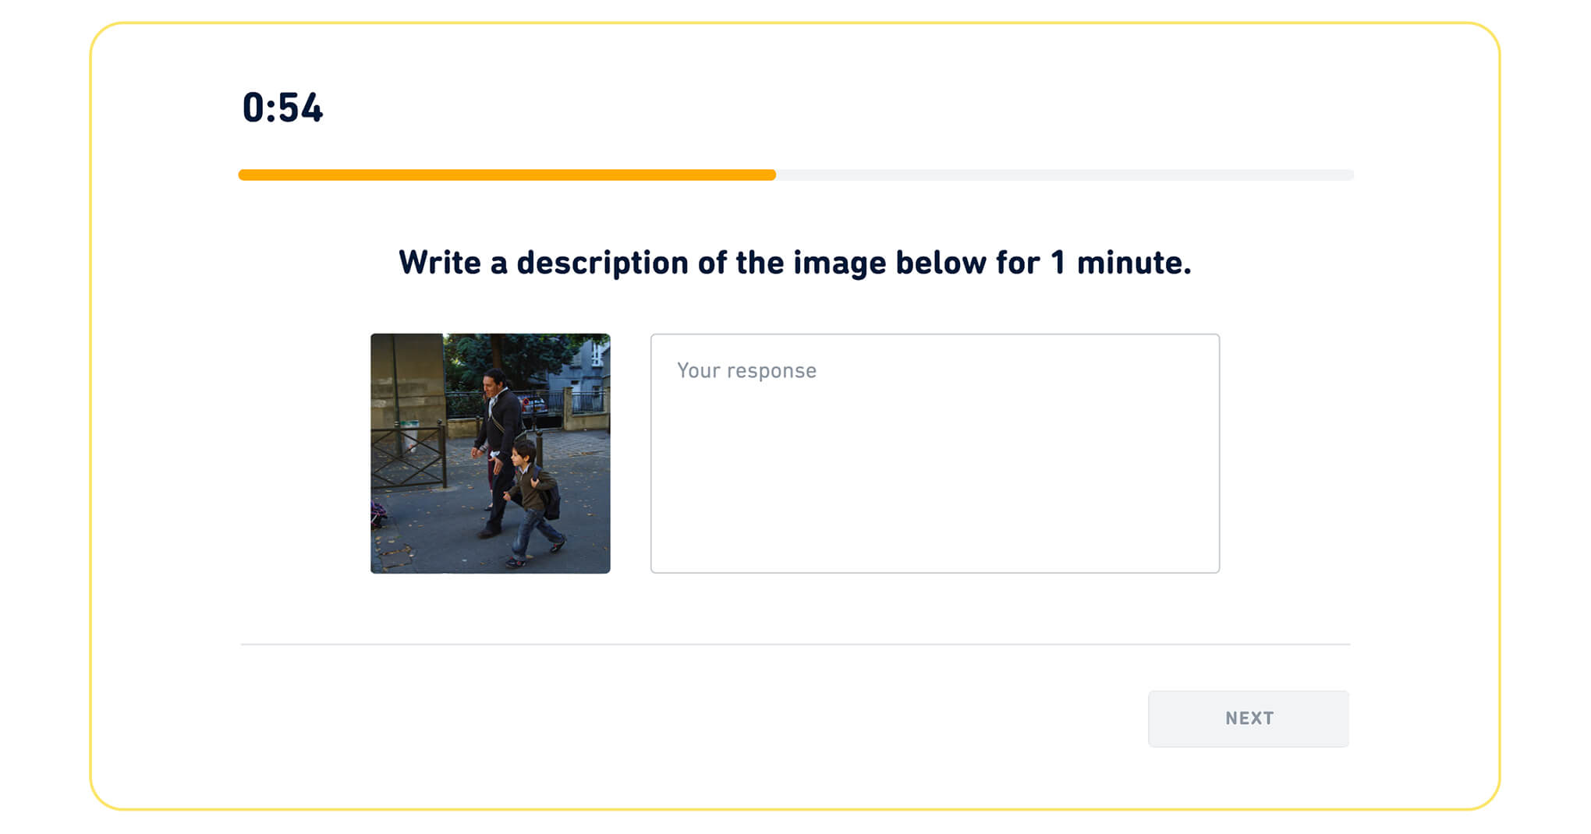The image size is (1591, 834).
Task: Click the right end of the progress bar
Action: pyautogui.click(x=1345, y=175)
